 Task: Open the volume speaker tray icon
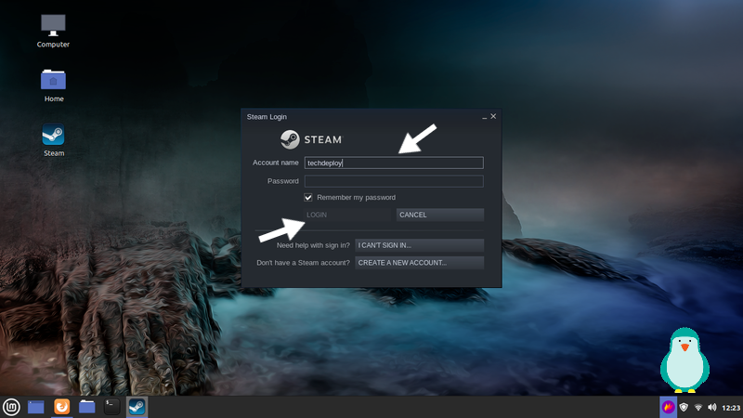[x=712, y=407]
